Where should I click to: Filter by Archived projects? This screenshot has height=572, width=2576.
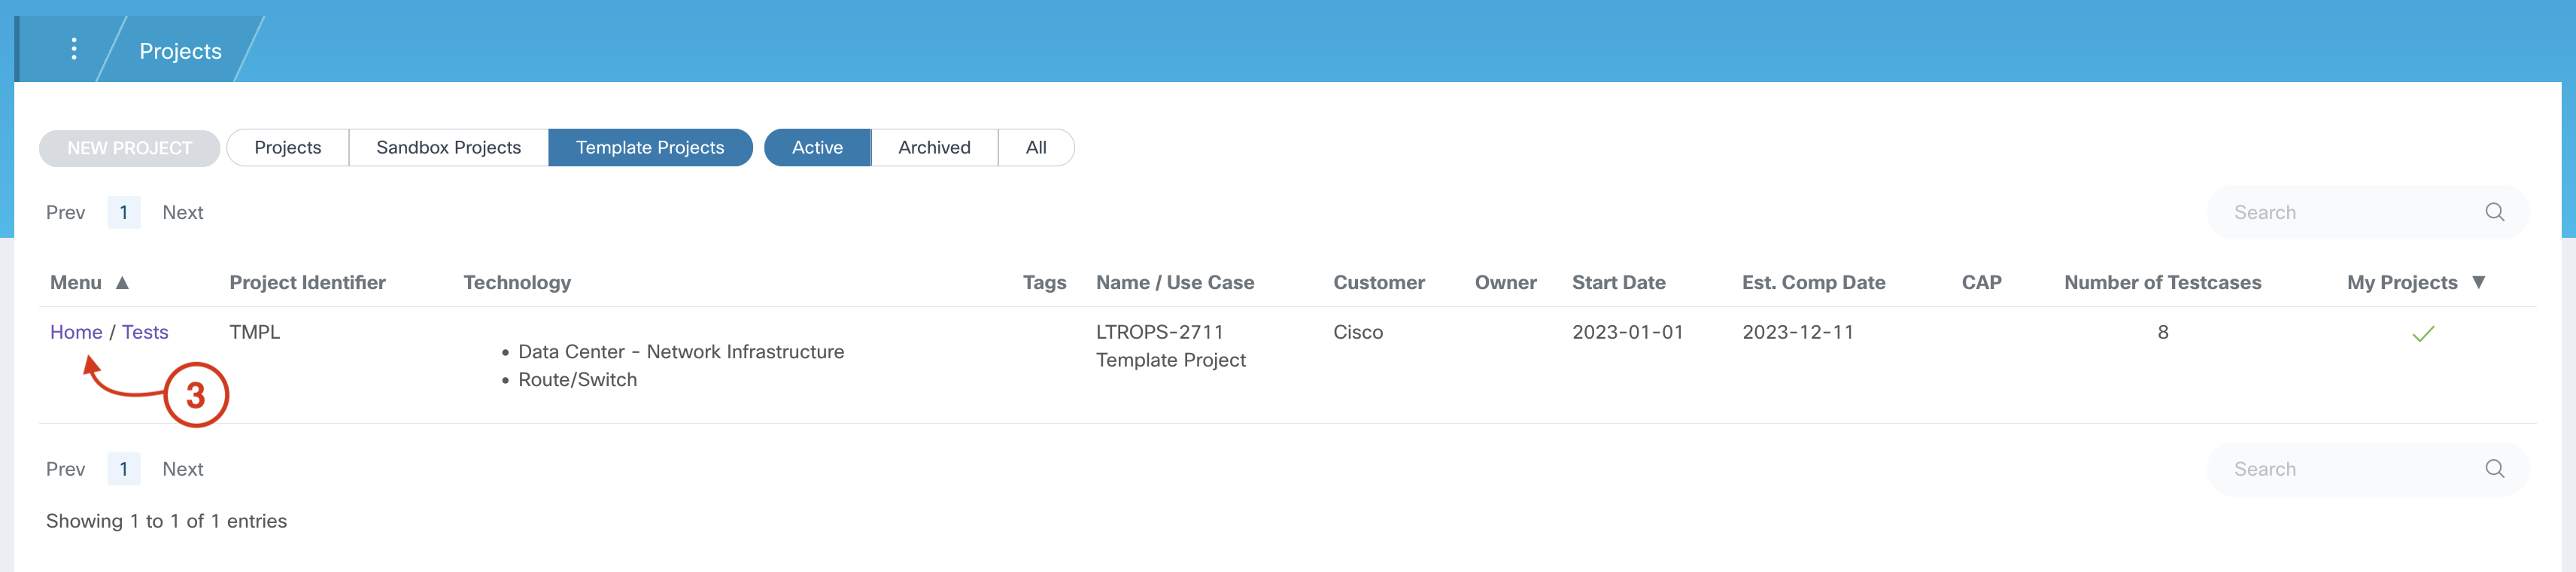coord(934,148)
